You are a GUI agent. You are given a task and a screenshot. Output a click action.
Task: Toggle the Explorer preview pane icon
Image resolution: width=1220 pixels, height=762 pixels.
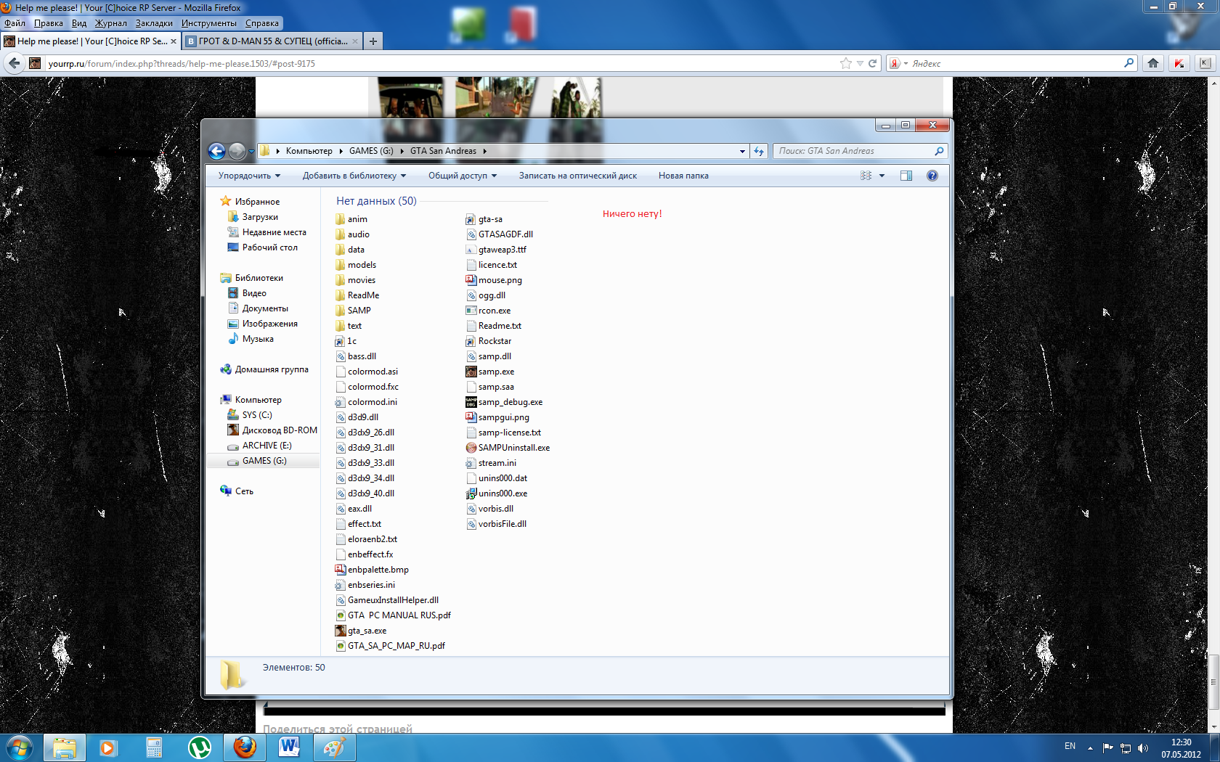coord(906,176)
